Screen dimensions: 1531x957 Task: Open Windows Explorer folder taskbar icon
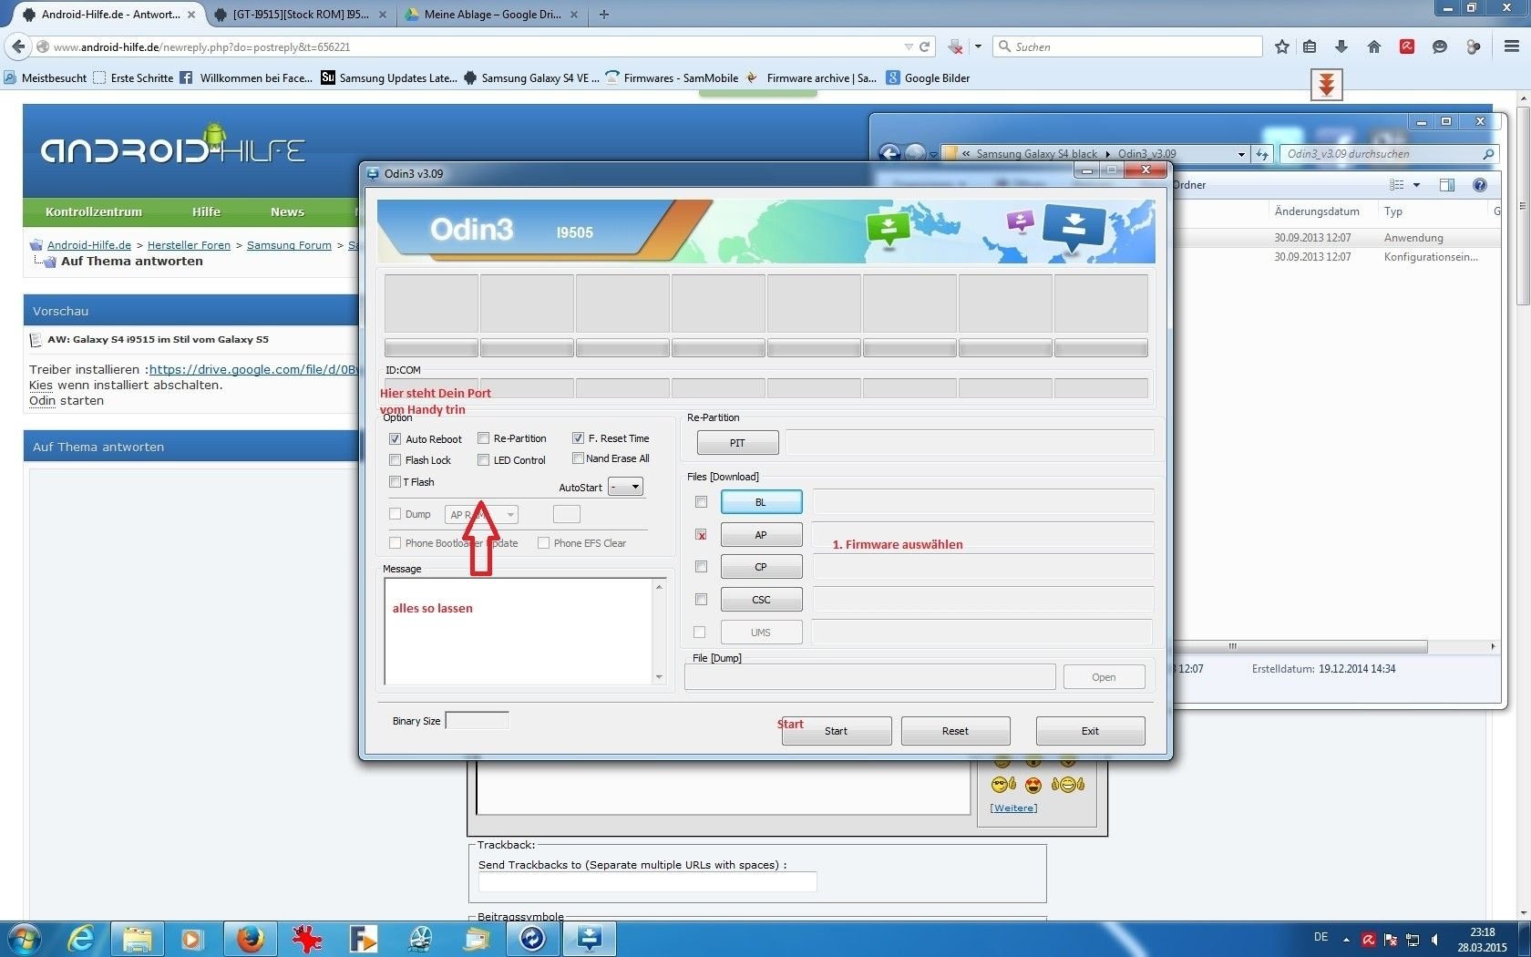[138, 938]
